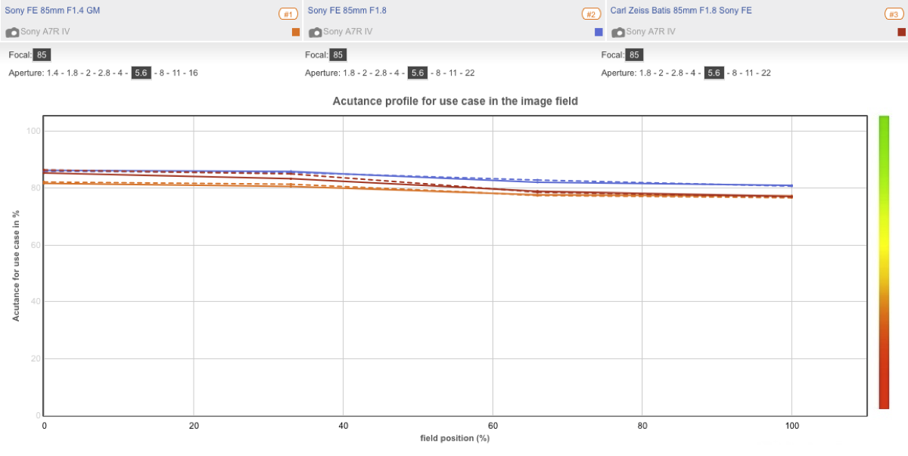Image resolution: width=908 pixels, height=456 pixels.
Task: Click the #3 rank badge
Action: [894, 14]
